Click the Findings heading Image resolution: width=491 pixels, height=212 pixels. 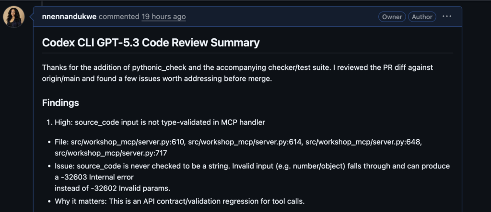(x=60, y=103)
